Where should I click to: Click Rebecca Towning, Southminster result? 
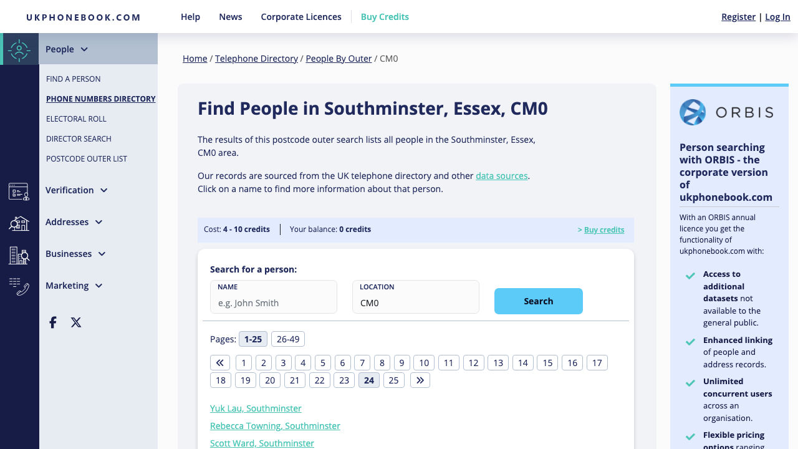(275, 425)
